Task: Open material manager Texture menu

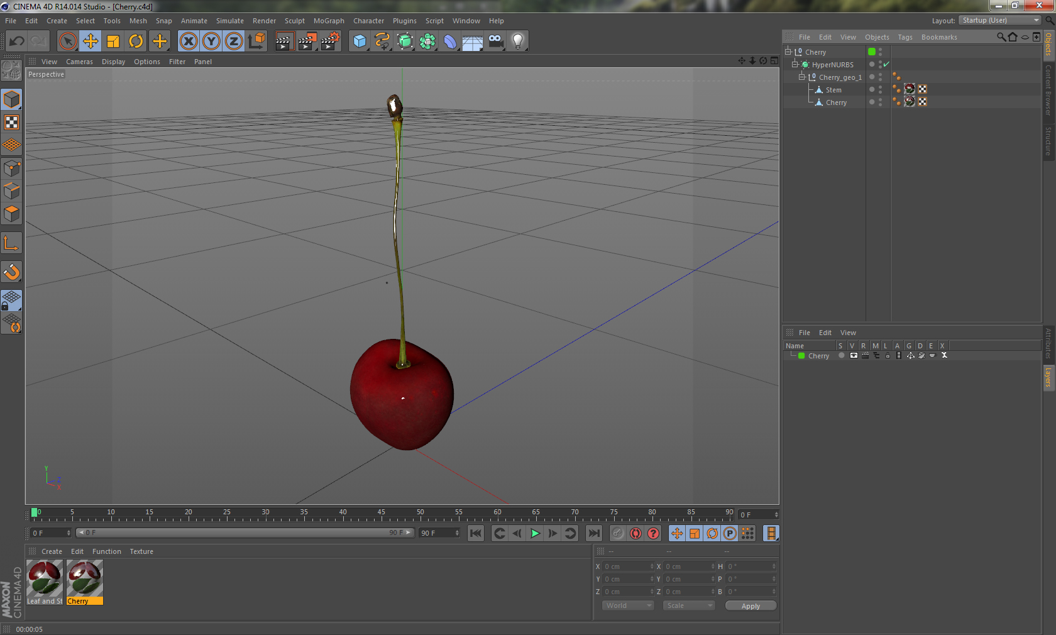Action: tap(141, 551)
